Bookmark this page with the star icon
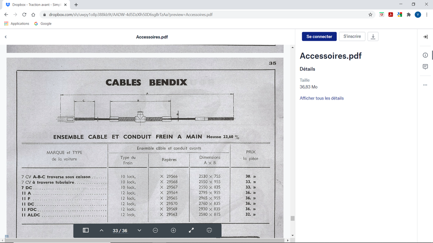This screenshot has width=433, height=243. pyautogui.click(x=370, y=15)
